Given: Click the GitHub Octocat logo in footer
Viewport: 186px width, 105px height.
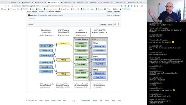Looking at the screenshot, I should pyautogui.click(x=74, y=101).
